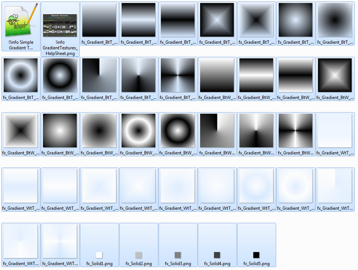358x270 pixels.
Task: Select the BtT radial gradient with dark center
Action: pyautogui.click(x=335, y=23)
